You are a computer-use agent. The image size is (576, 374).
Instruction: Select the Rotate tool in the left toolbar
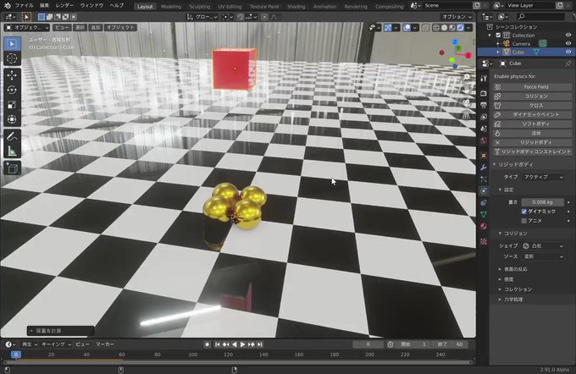click(x=12, y=90)
